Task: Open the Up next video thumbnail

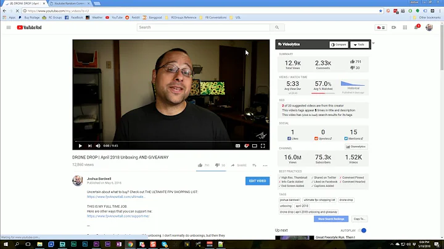Action: pyautogui.click(x=295, y=238)
